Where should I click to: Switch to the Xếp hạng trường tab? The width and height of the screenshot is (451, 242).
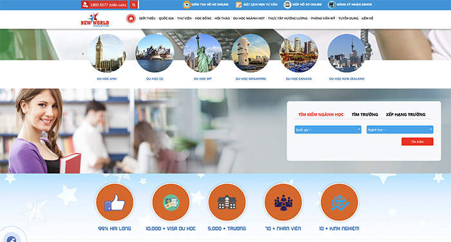click(x=405, y=114)
